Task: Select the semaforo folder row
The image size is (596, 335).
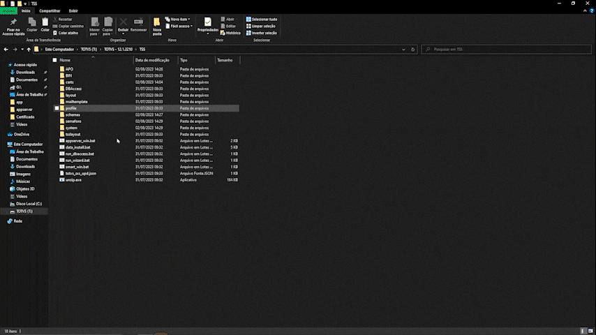Action: click(146, 121)
